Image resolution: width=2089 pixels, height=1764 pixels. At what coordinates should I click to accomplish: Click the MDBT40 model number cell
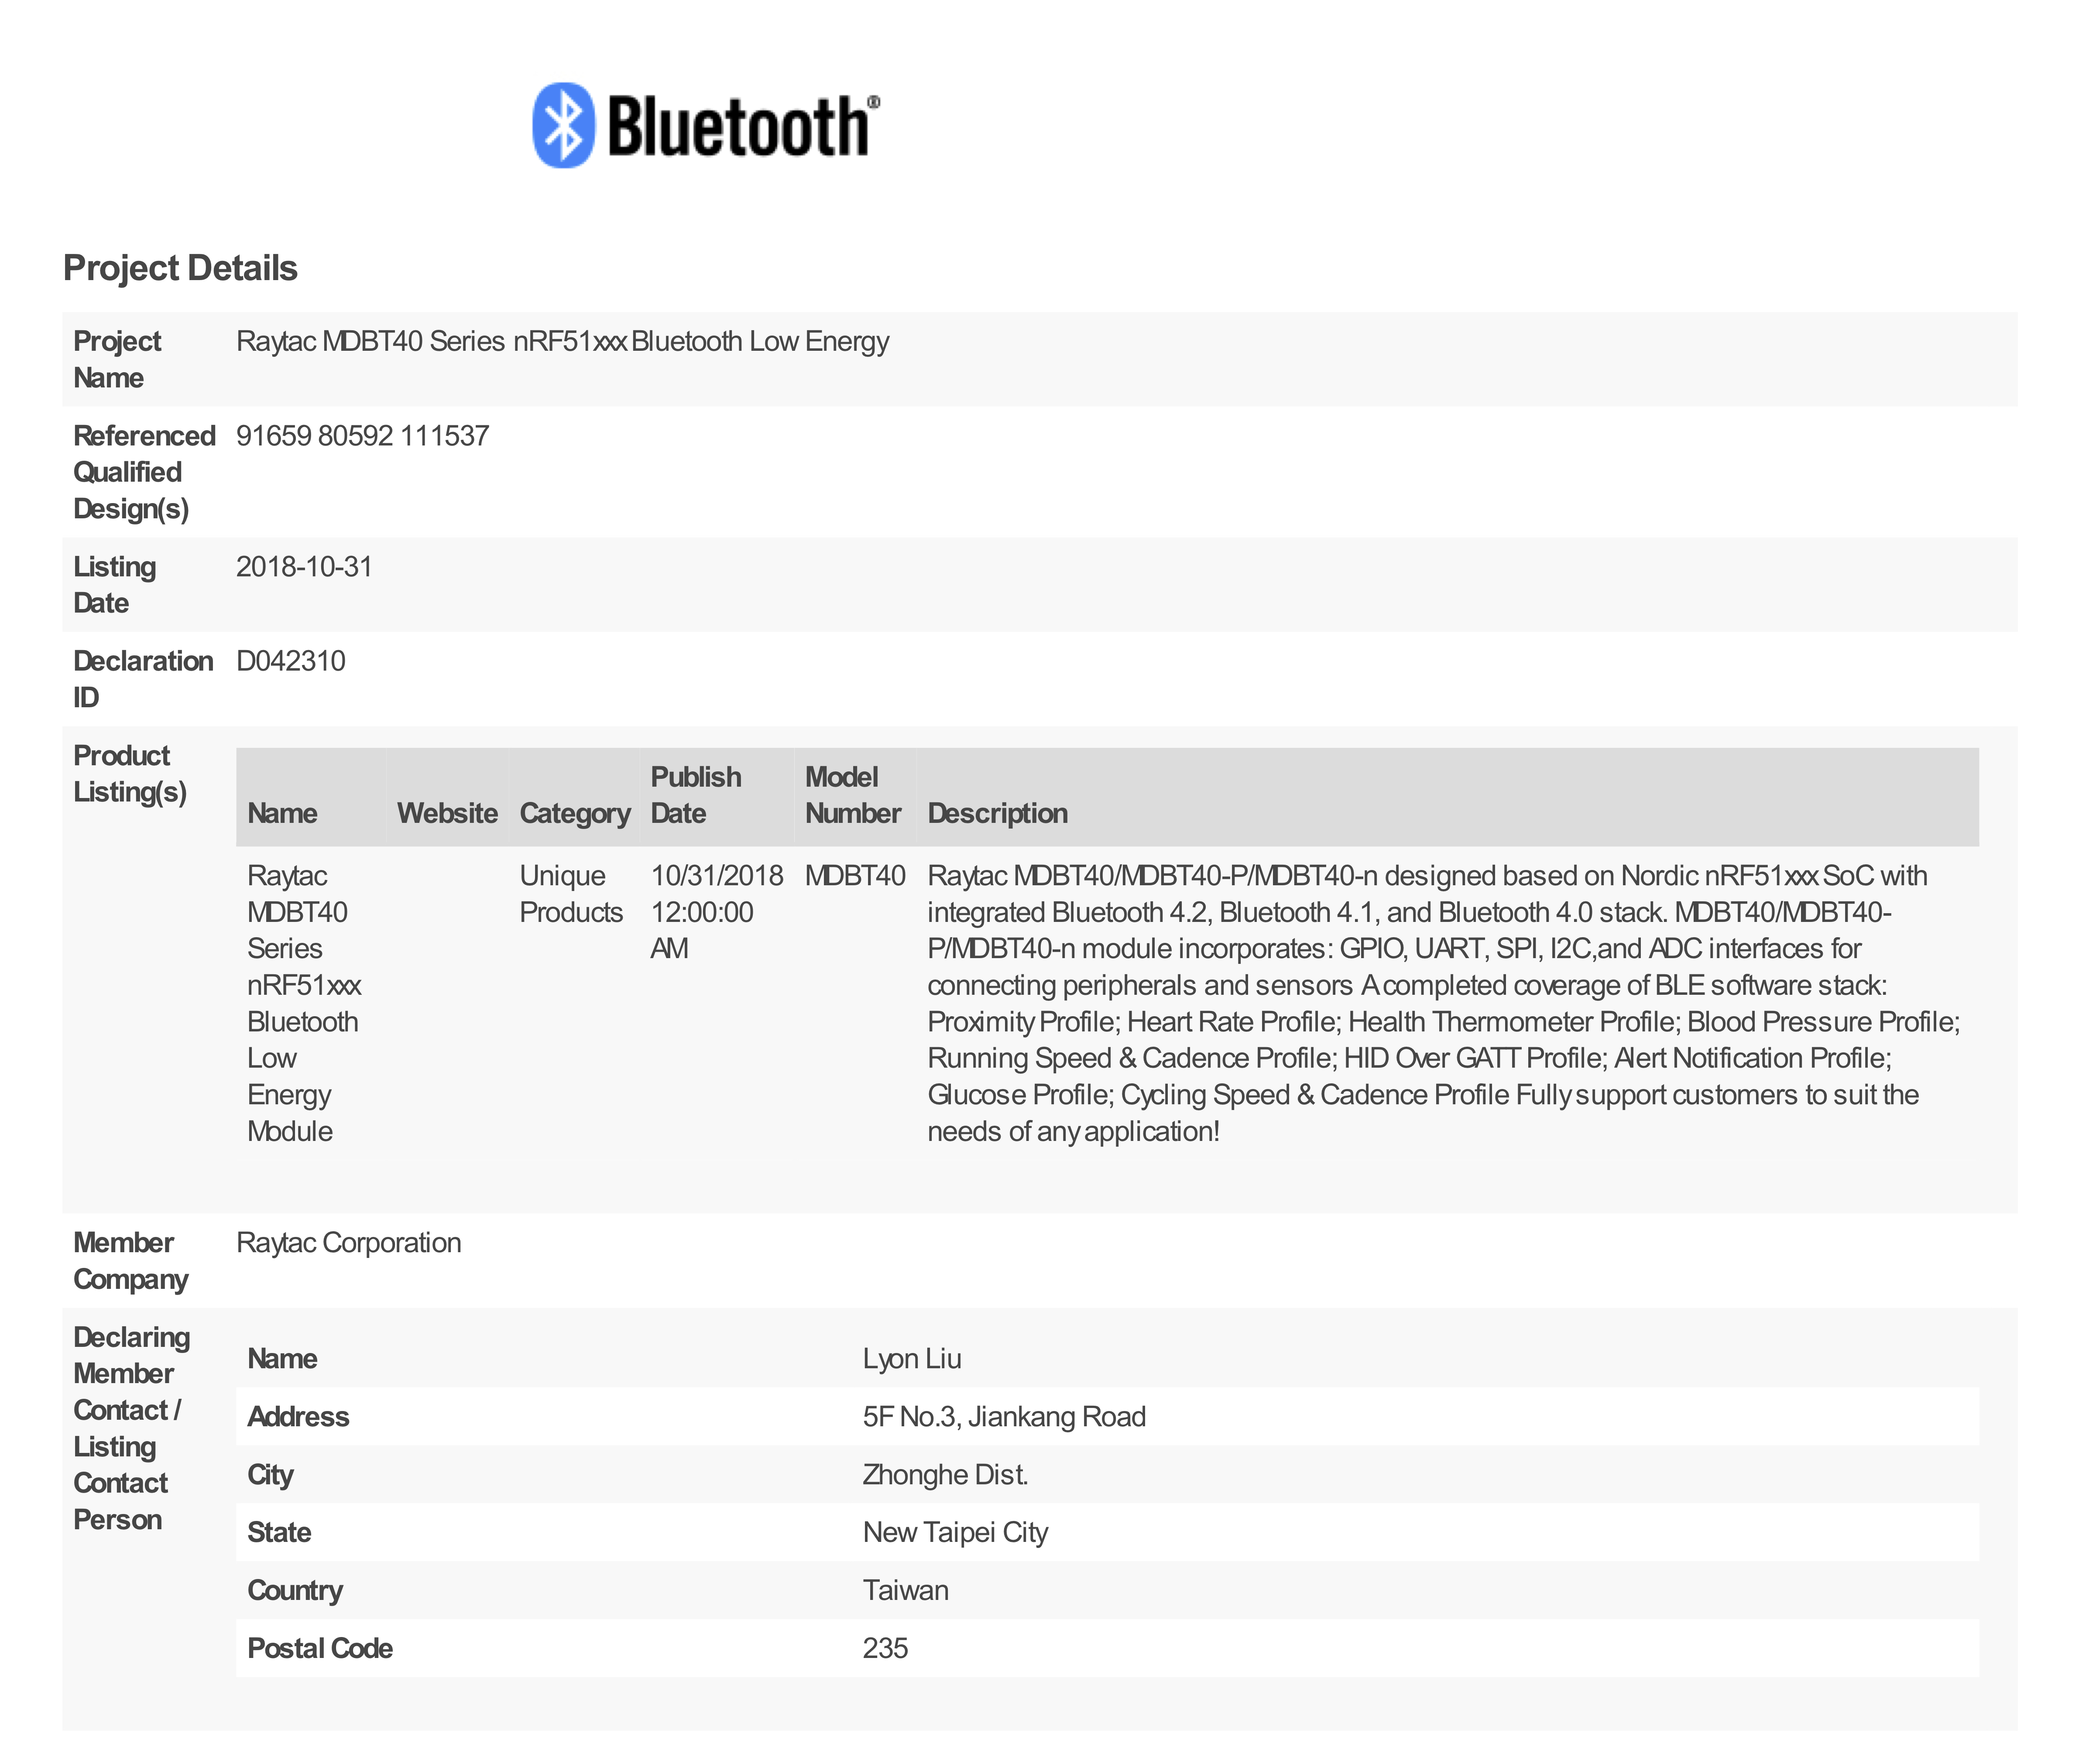(854, 876)
